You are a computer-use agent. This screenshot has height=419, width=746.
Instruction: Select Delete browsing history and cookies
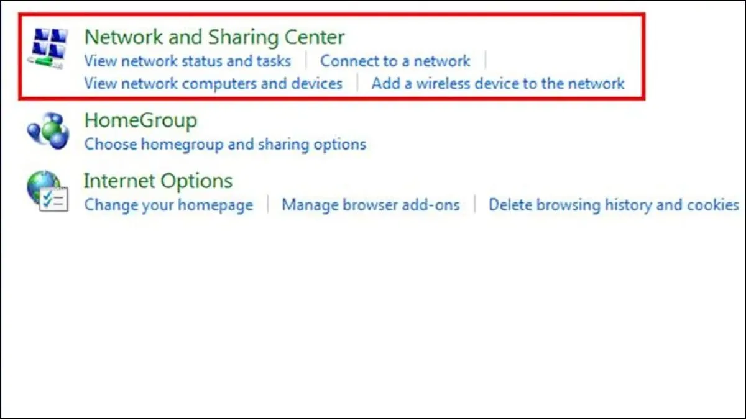[x=614, y=205]
